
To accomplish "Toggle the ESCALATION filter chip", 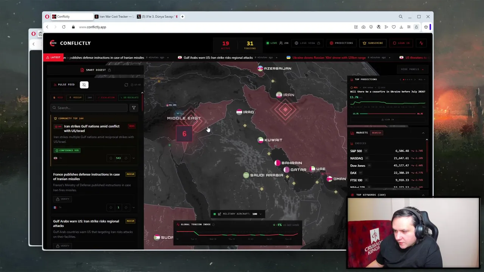I will [x=106, y=97].
